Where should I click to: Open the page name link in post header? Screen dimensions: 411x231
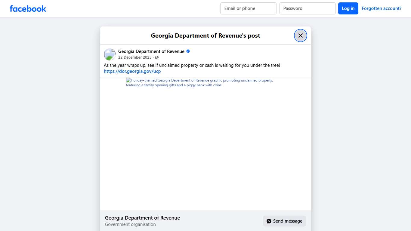pos(151,51)
